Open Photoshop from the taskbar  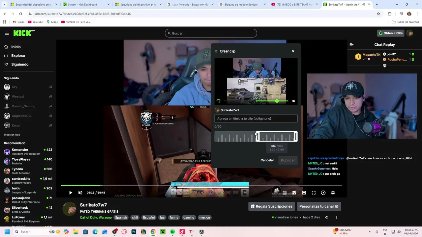click(134, 232)
